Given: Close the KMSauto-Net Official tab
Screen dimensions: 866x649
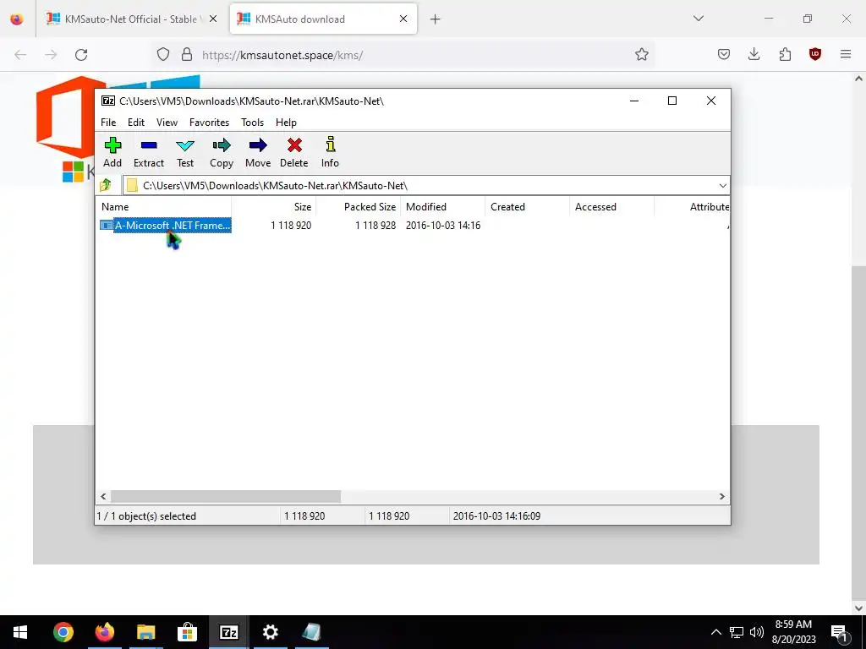Looking at the screenshot, I should (x=213, y=19).
